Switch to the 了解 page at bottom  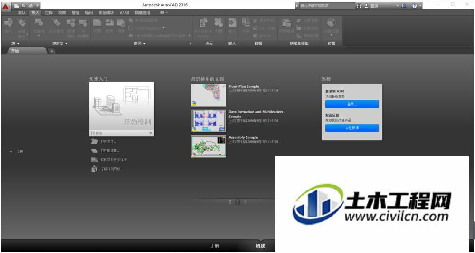215,246
